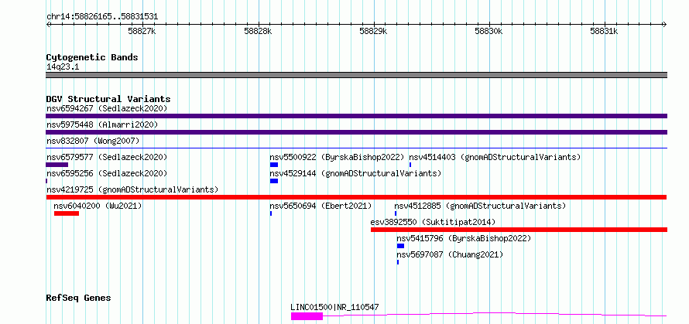This screenshot has width=689, height=324.
Task: Click the 58828k ruler position
Action: tap(258, 31)
